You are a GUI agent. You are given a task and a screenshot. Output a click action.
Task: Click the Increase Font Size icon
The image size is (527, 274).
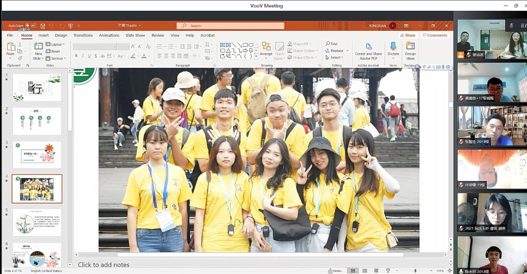pyautogui.click(x=133, y=46)
